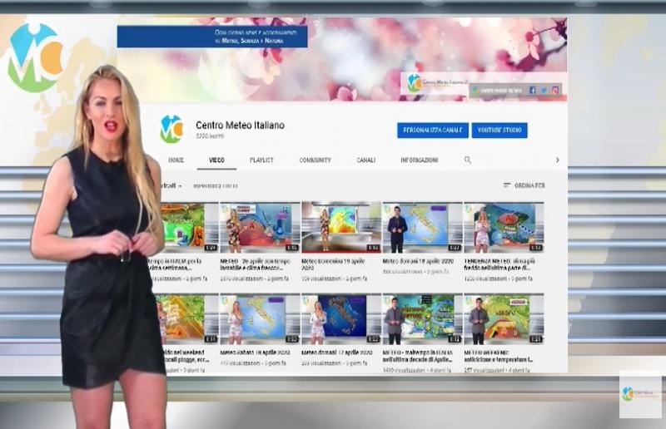
Task: Click the Meteo domenica 19 aprile title
Action: (334, 264)
